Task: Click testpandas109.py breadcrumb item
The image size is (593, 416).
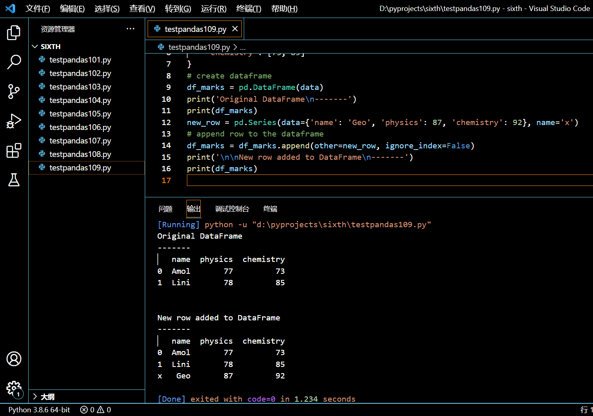Action: click(x=199, y=47)
